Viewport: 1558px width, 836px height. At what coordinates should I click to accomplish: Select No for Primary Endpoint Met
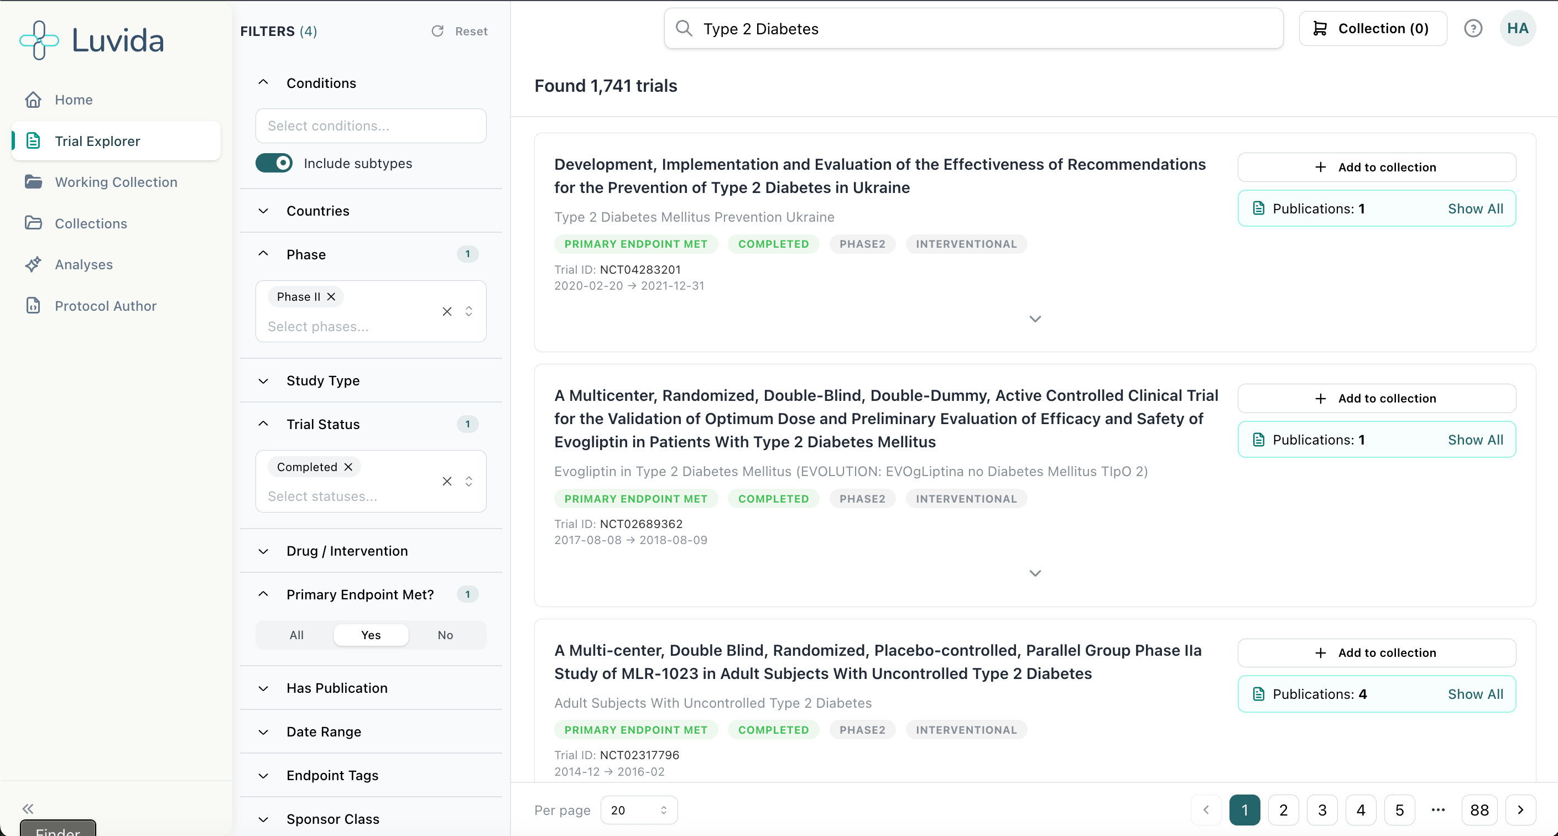tap(445, 635)
